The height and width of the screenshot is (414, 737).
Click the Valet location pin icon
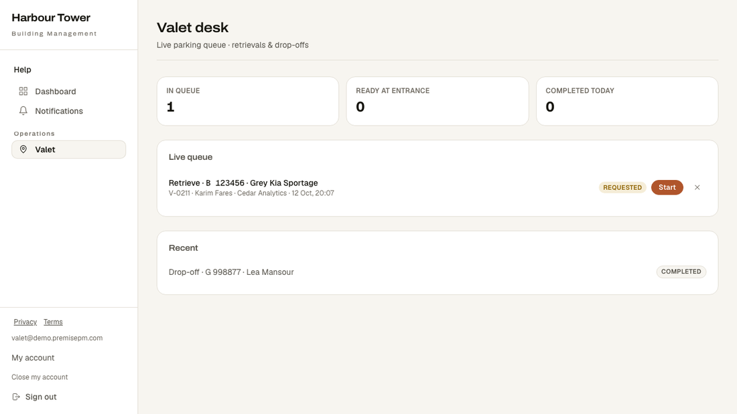(x=23, y=149)
